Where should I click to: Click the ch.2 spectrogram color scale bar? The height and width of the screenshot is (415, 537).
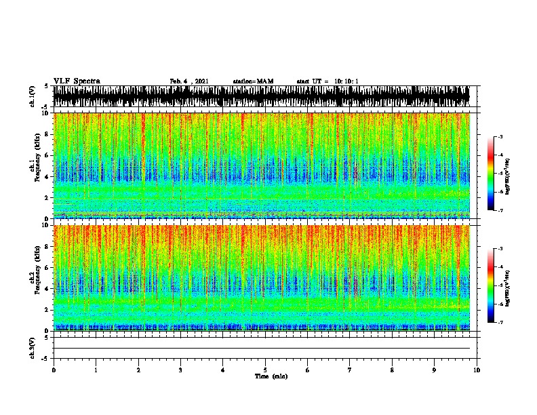(491, 285)
